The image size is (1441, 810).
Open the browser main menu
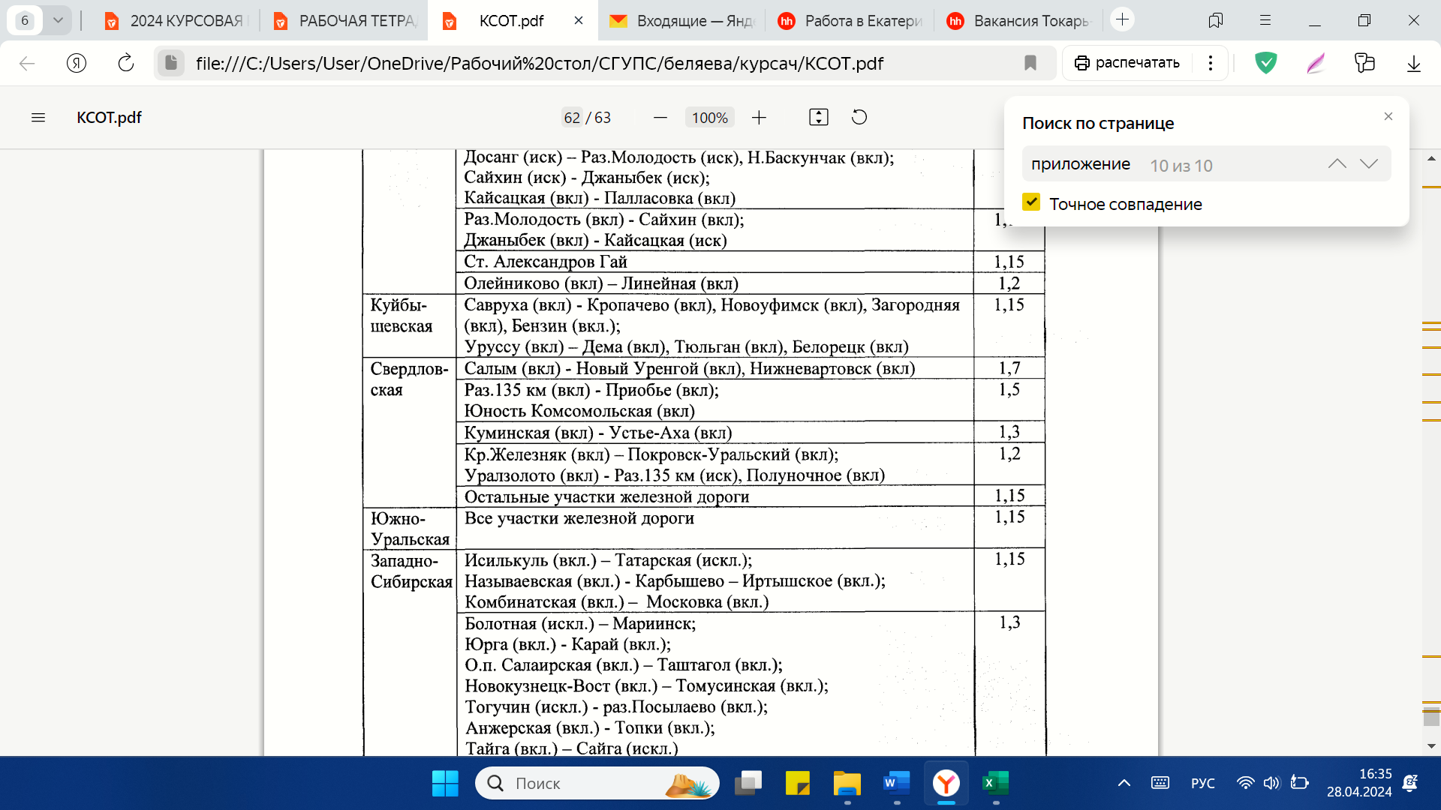(1265, 20)
